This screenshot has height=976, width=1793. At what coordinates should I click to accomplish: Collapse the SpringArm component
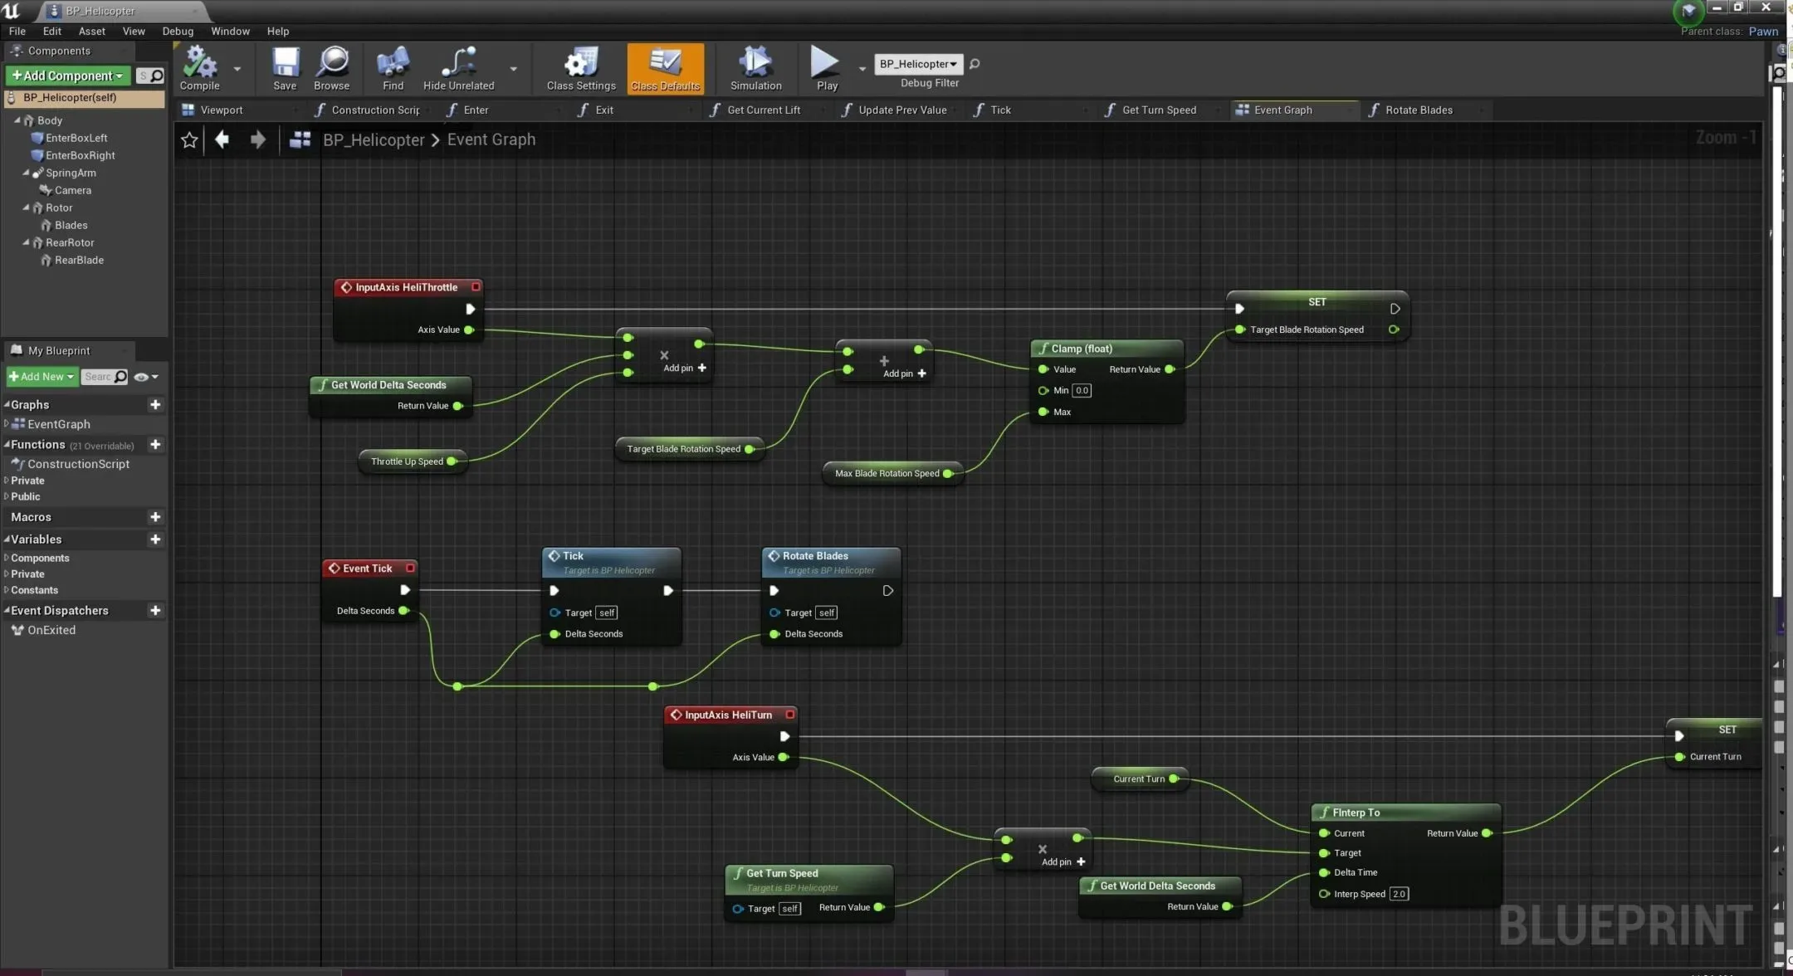[26, 173]
